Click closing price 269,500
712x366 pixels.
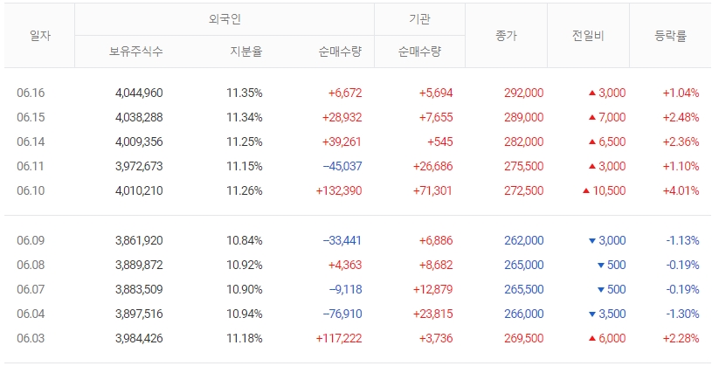pyautogui.click(x=524, y=339)
